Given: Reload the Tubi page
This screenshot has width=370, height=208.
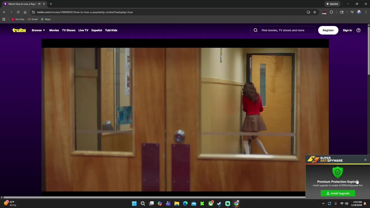Looking at the screenshot, I should pos(18,12).
